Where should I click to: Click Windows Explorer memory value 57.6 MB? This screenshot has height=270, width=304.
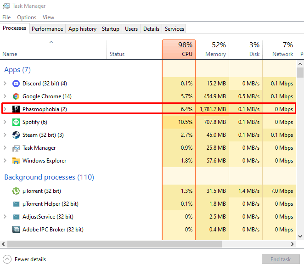216,161
